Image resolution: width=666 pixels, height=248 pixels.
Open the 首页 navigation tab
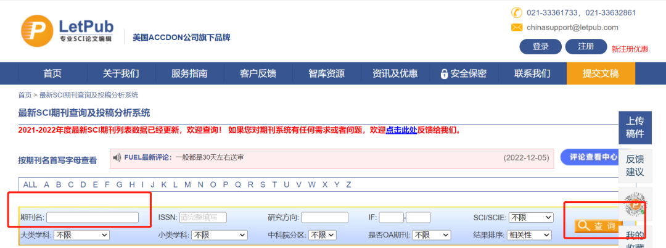coord(52,73)
